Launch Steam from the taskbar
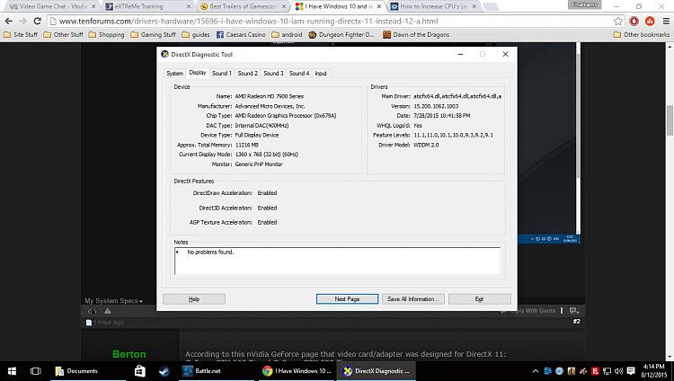 coord(164,371)
